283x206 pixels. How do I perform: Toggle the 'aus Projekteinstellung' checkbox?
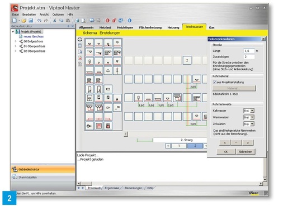pyautogui.click(x=215, y=82)
